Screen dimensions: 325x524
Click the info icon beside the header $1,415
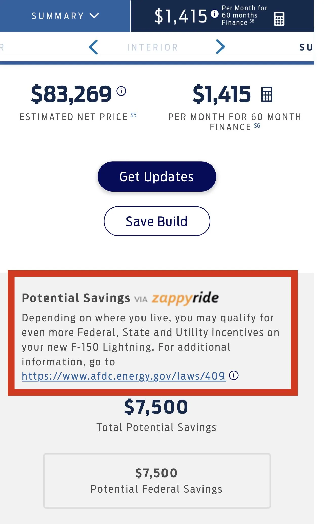pos(214,14)
